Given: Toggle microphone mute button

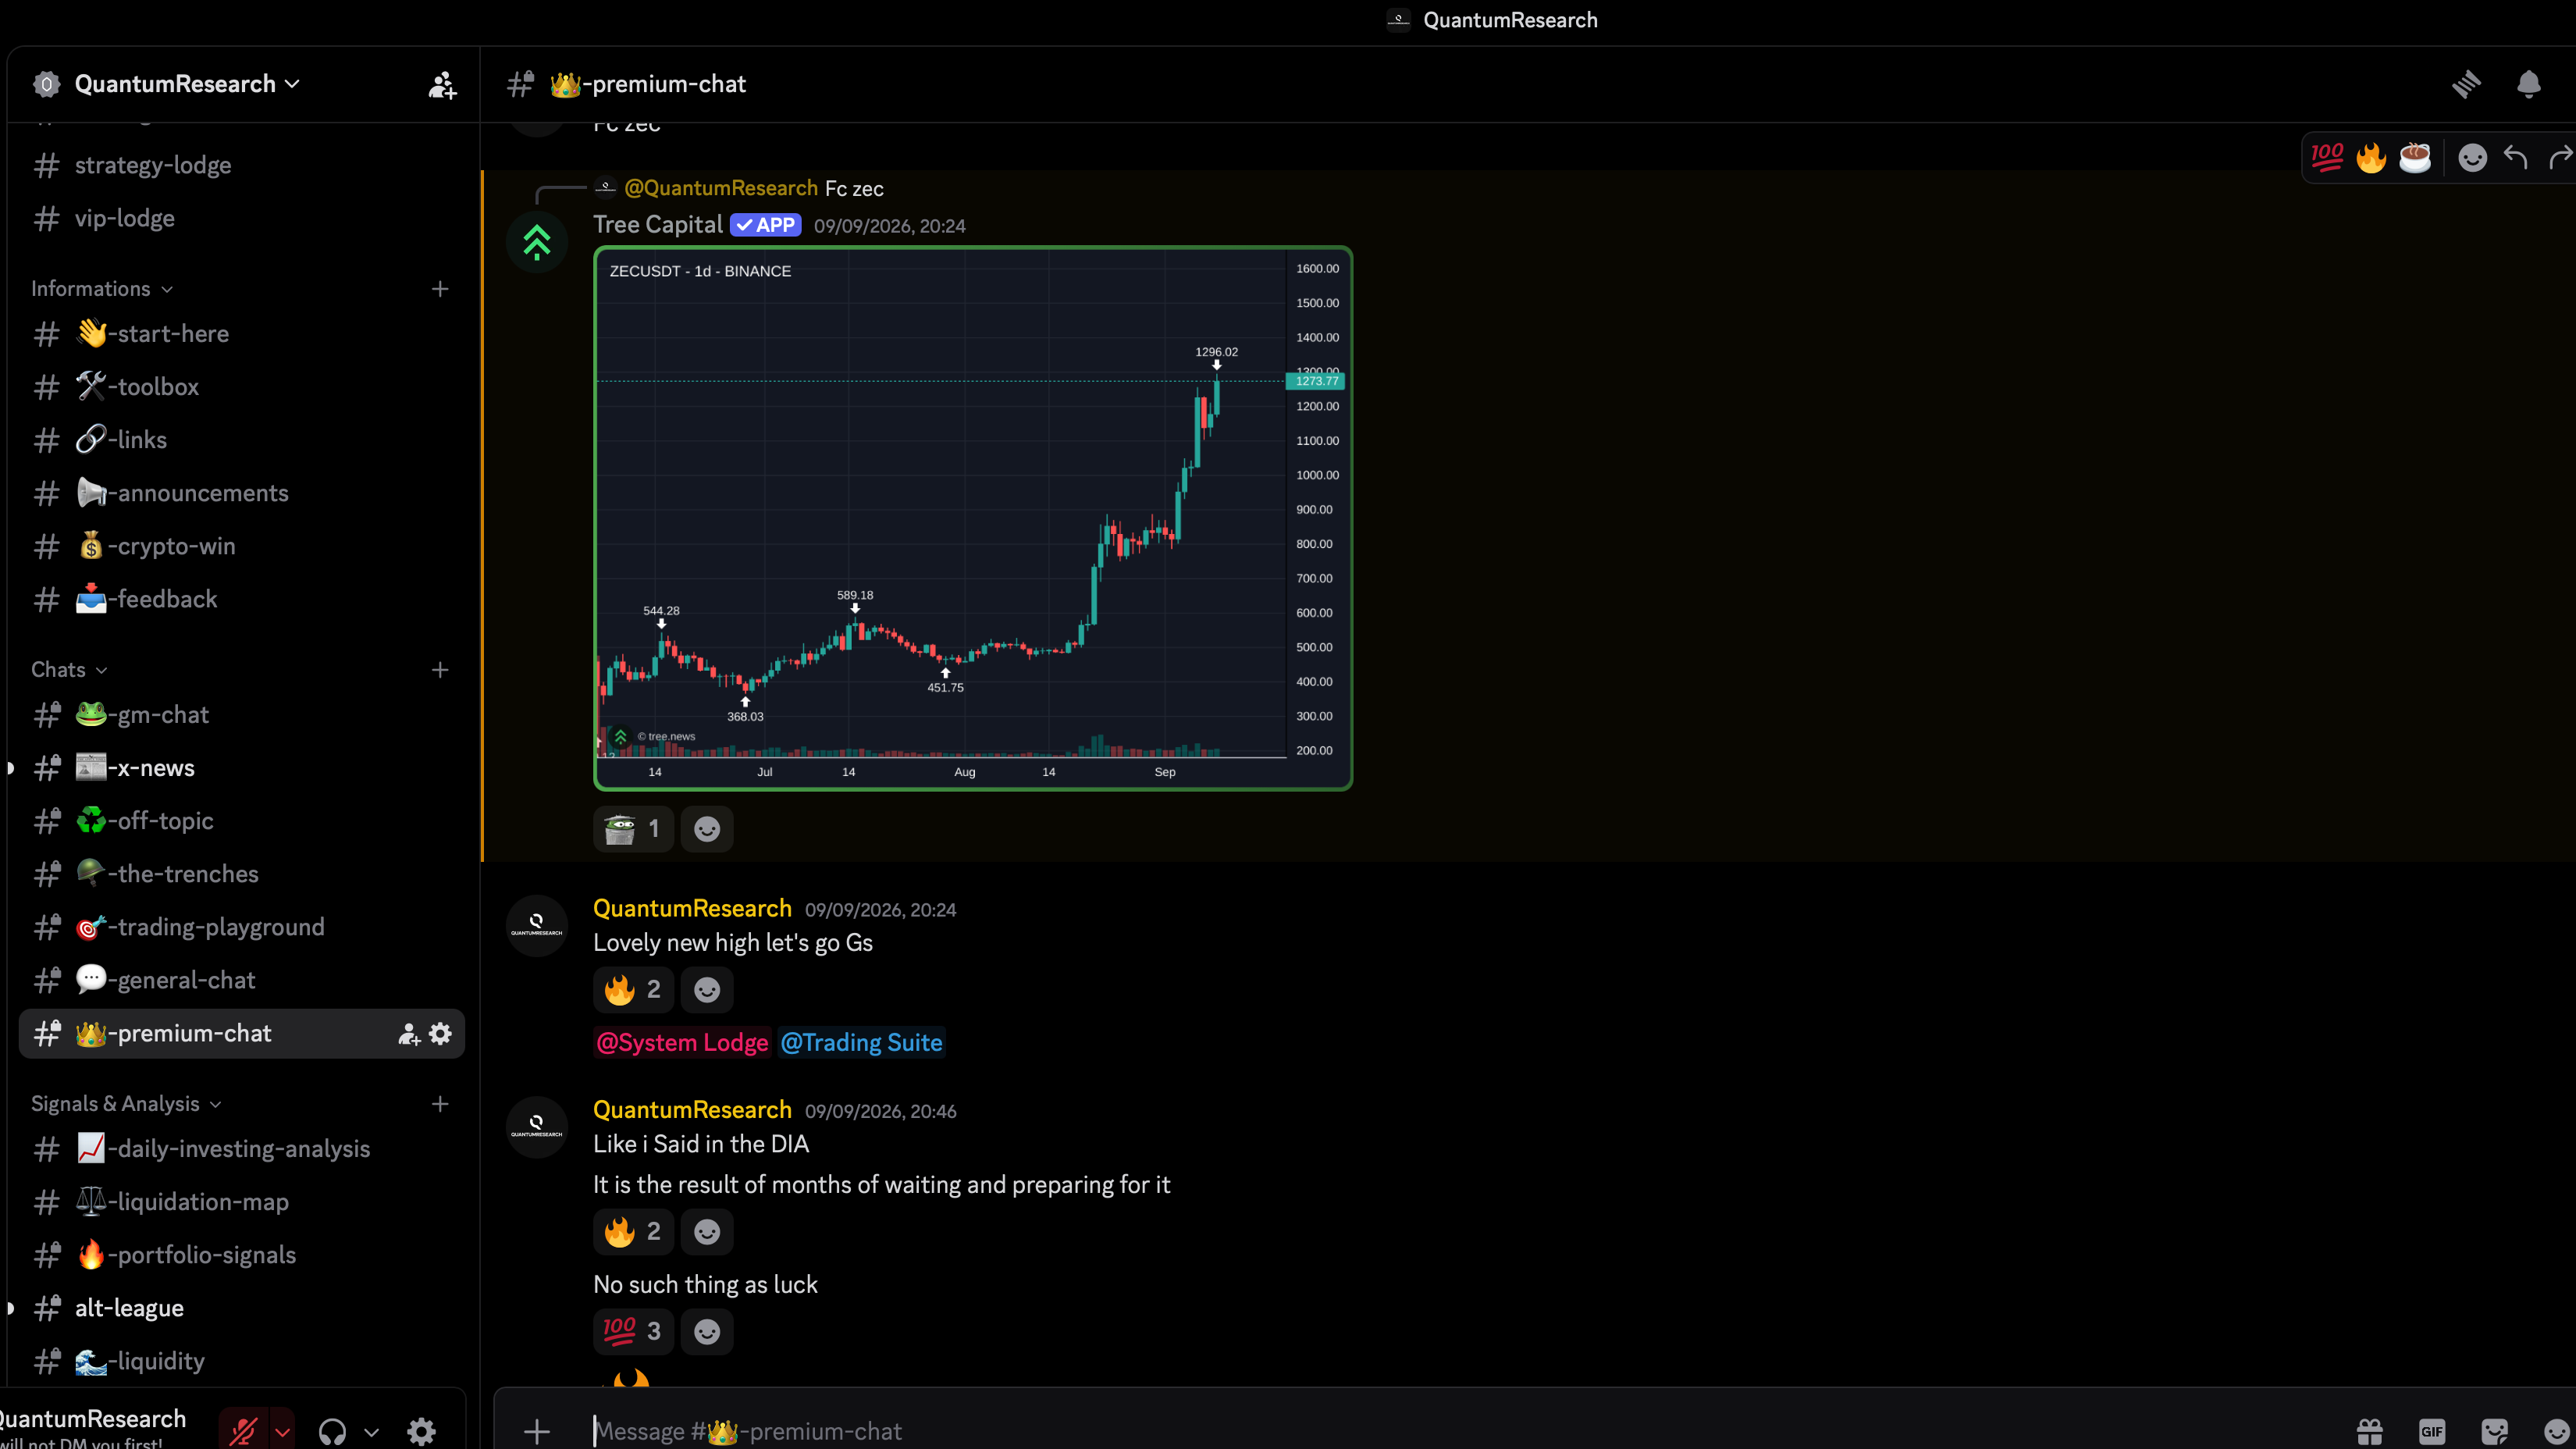Looking at the screenshot, I should tap(243, 1432).
